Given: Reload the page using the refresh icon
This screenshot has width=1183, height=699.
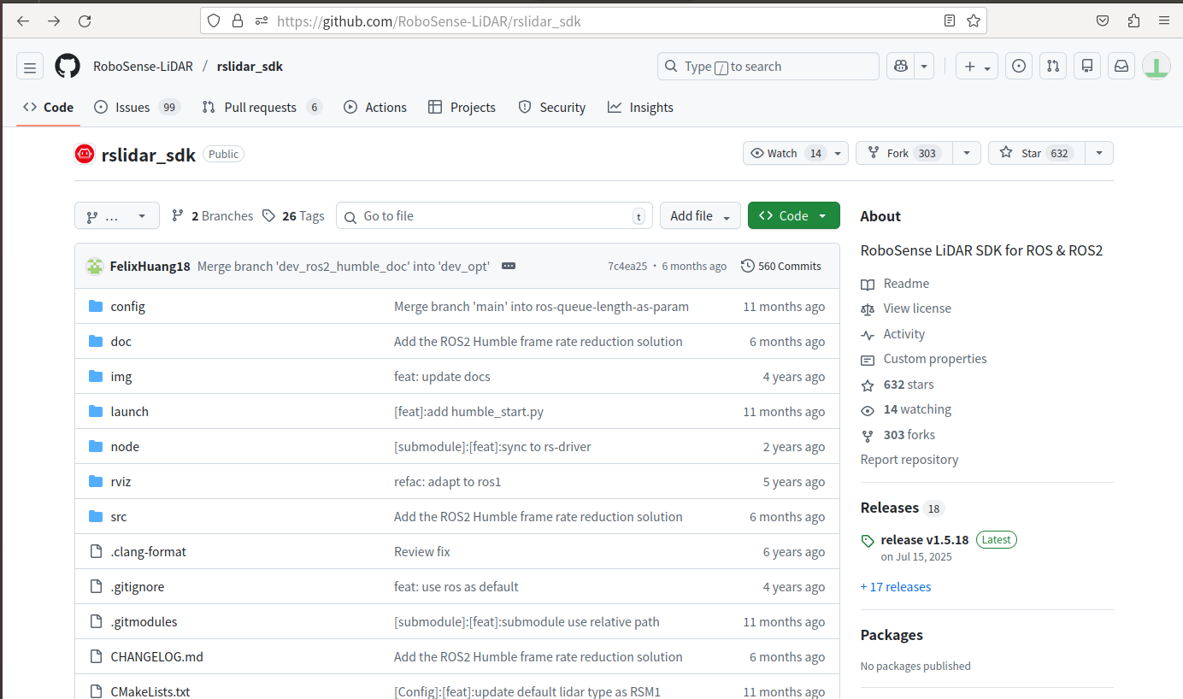Looking at the screenshot, I should (85, 21).
